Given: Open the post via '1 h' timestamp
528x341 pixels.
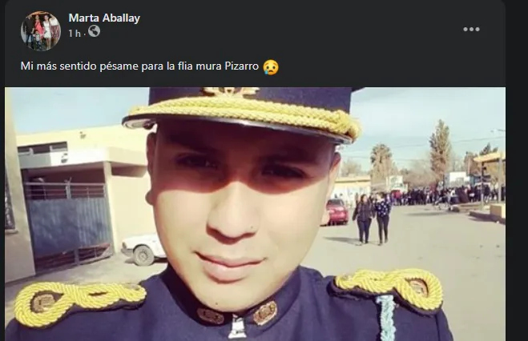Looking at the screenshot, I should point(75,34).
